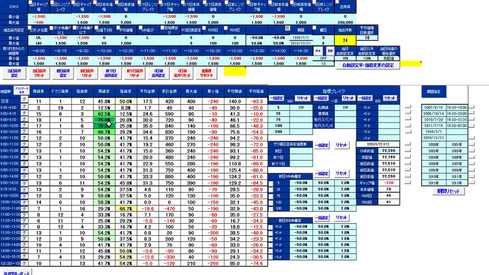489x275 pixels.
Task: Select the period end date 2019/12/31 cell
Action: pyautogui.click(x=301, y=43)
